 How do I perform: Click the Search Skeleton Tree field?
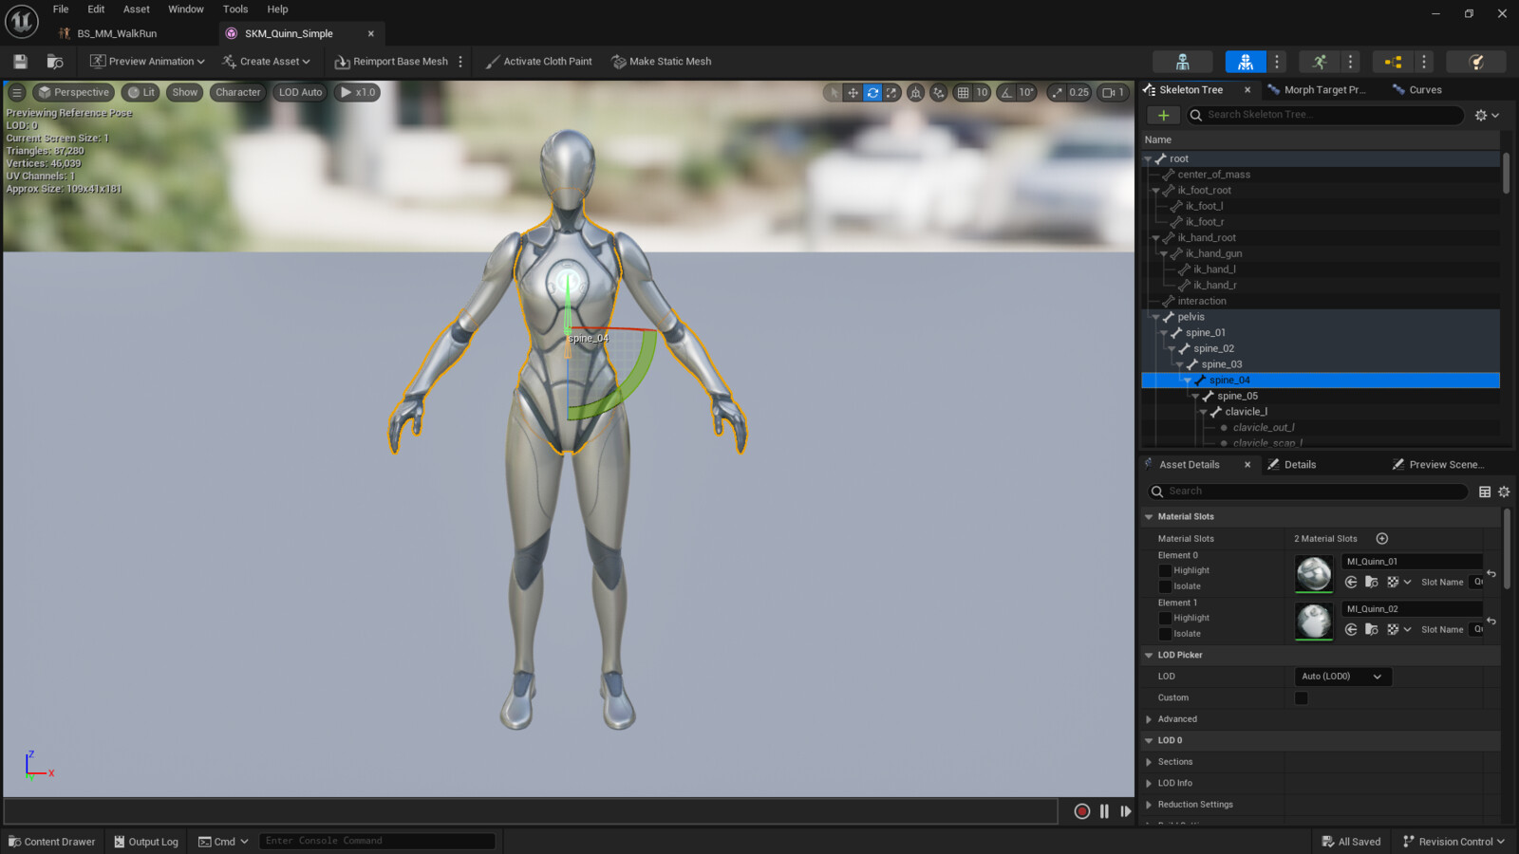(1324, 115)
